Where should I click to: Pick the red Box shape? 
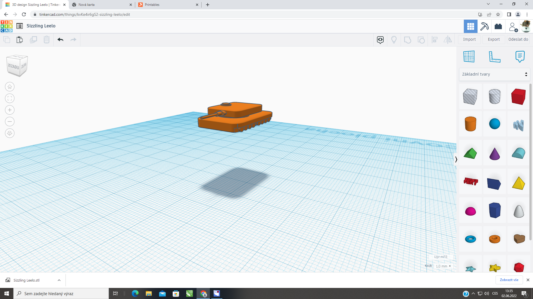click(x=518, y=97)
